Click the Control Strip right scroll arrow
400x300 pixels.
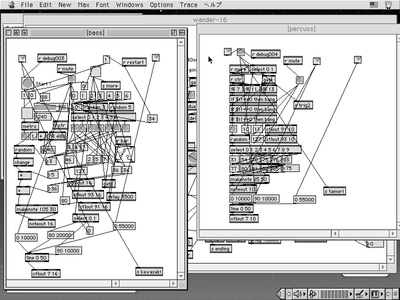coord(388,294)
